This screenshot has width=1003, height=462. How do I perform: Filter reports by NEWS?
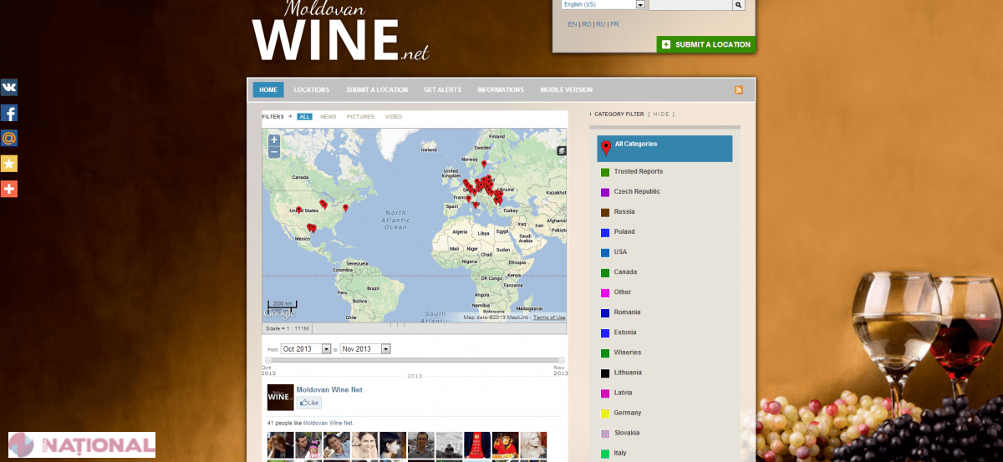328,117
